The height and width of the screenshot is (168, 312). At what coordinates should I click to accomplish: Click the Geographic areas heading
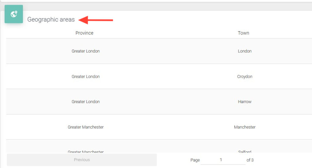pyautogui.click(x=51, y=19)
